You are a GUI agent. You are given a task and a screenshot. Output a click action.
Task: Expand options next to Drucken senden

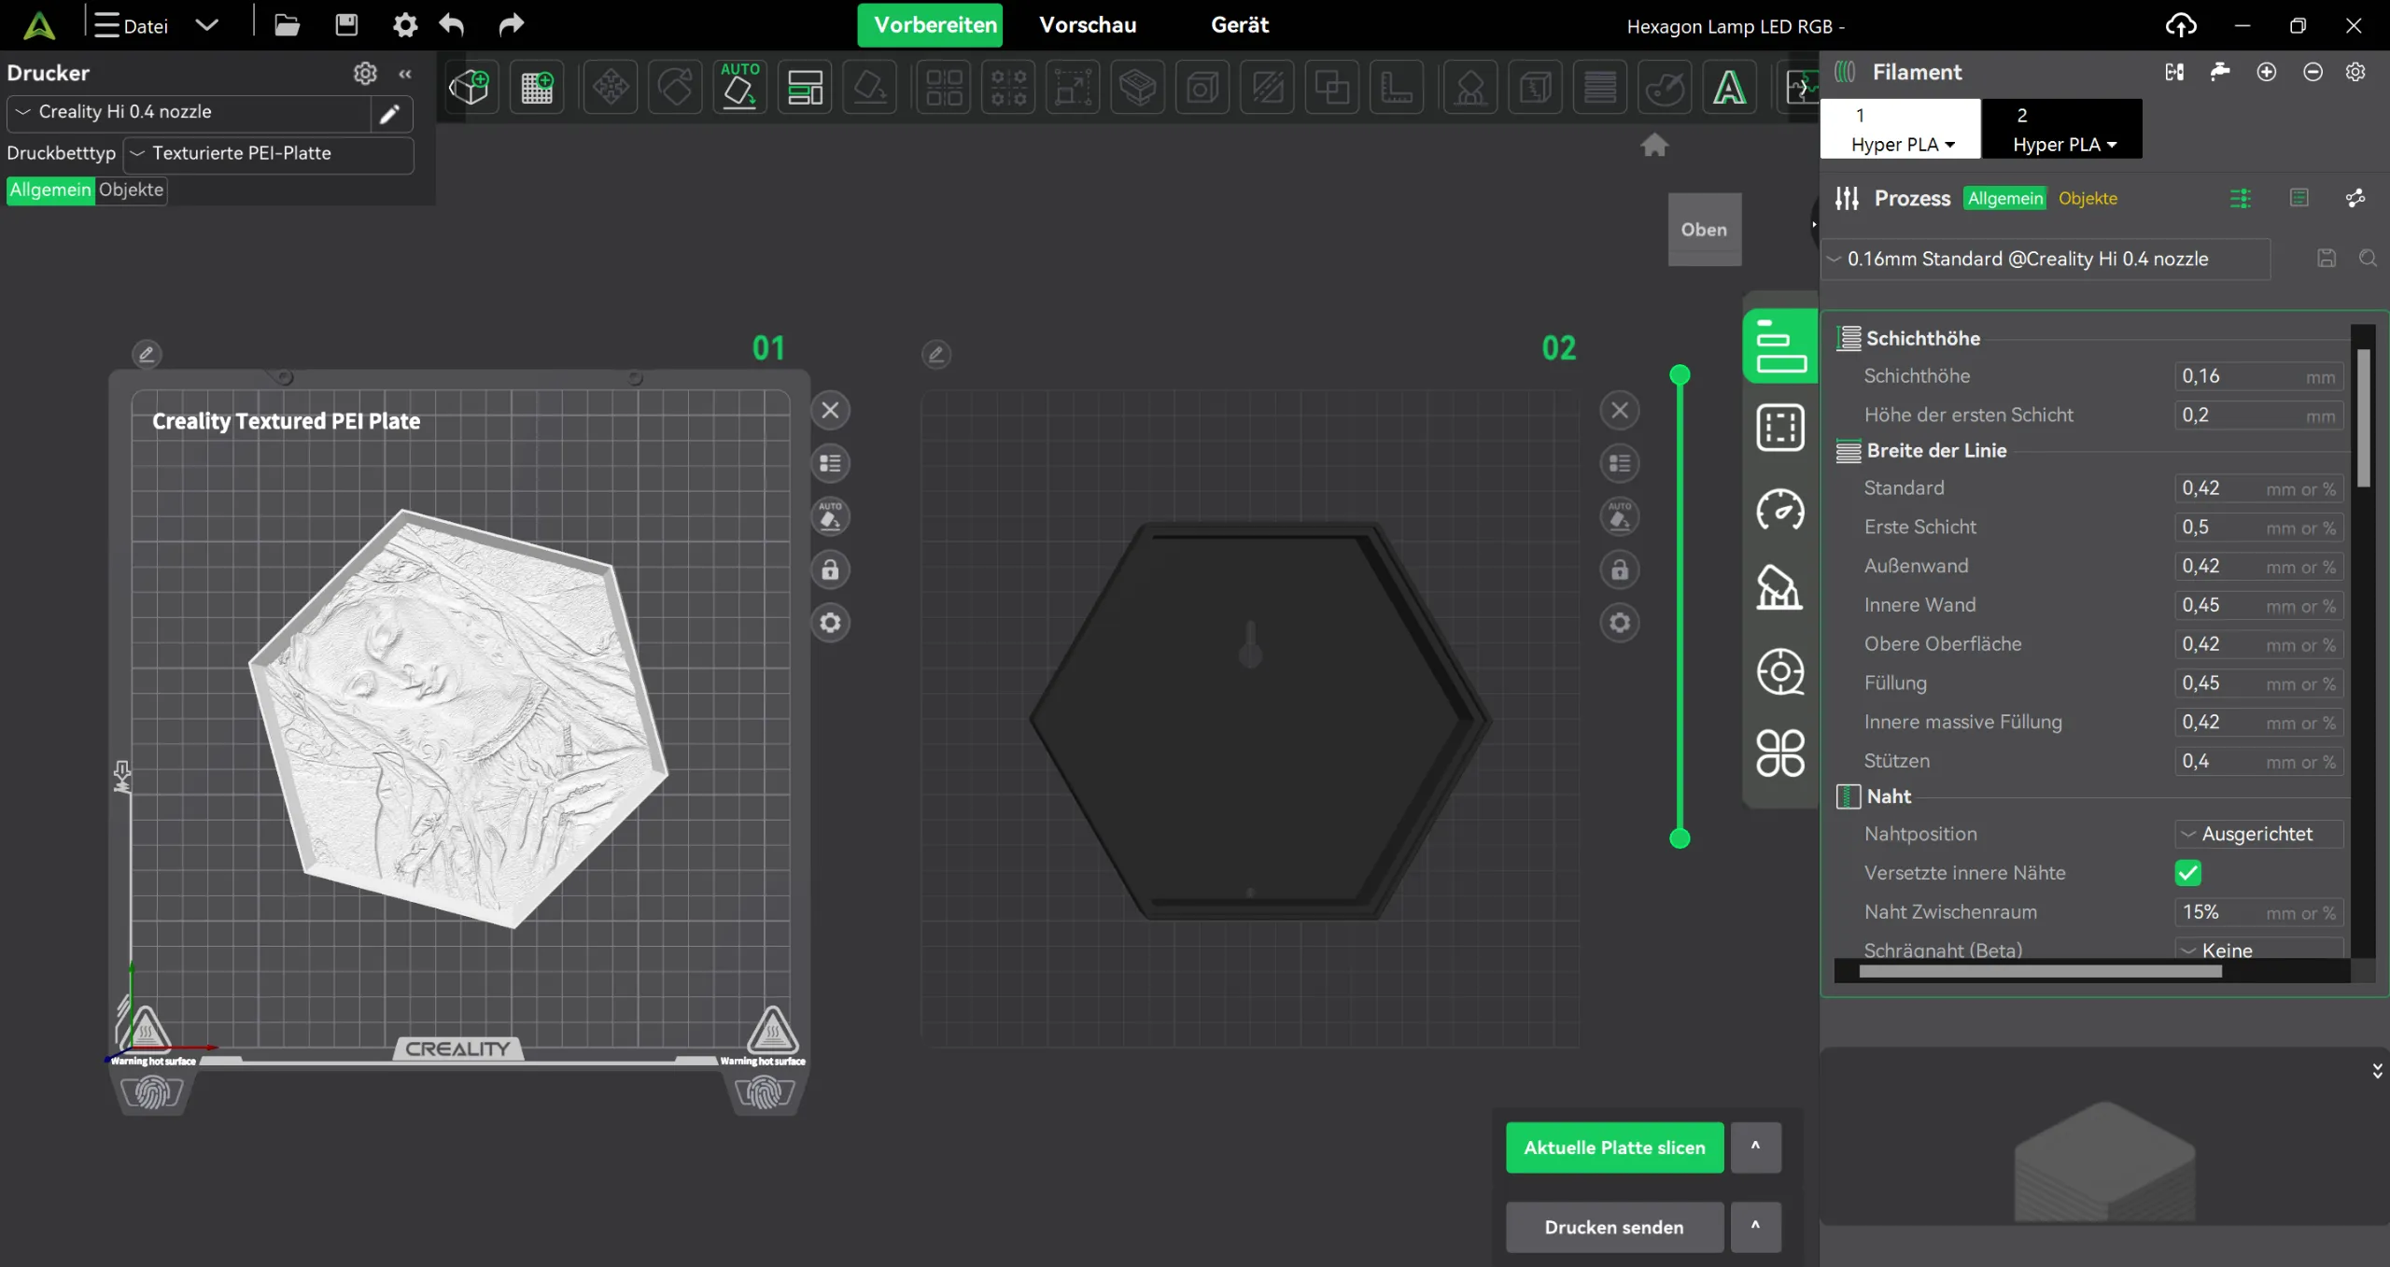(1755, 1227)
